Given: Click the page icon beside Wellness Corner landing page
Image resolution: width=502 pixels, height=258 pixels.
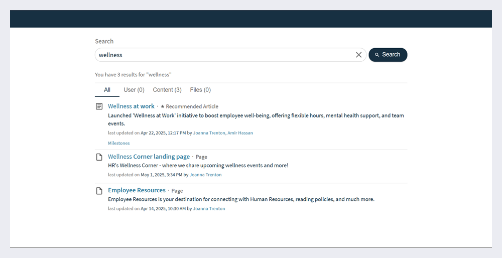Looking at the screenshot, I should pos(99,157).
